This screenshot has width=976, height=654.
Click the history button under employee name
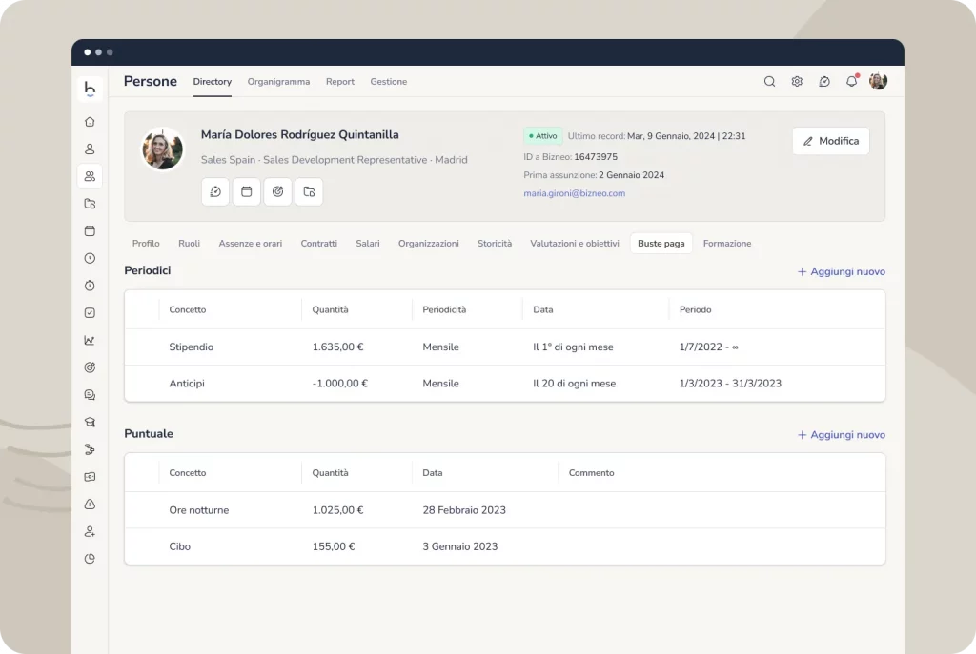click(x=215, y=191)
